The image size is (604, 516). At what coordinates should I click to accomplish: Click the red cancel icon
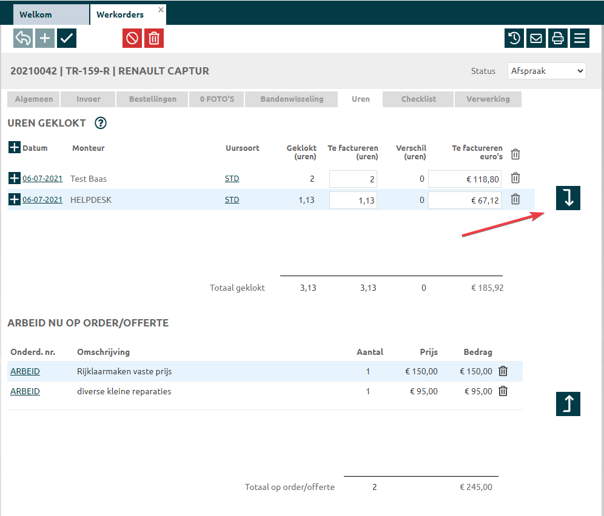(132, 38)
